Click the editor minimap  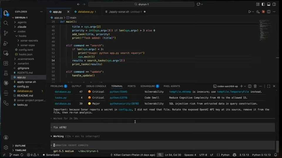pos(265,30)
